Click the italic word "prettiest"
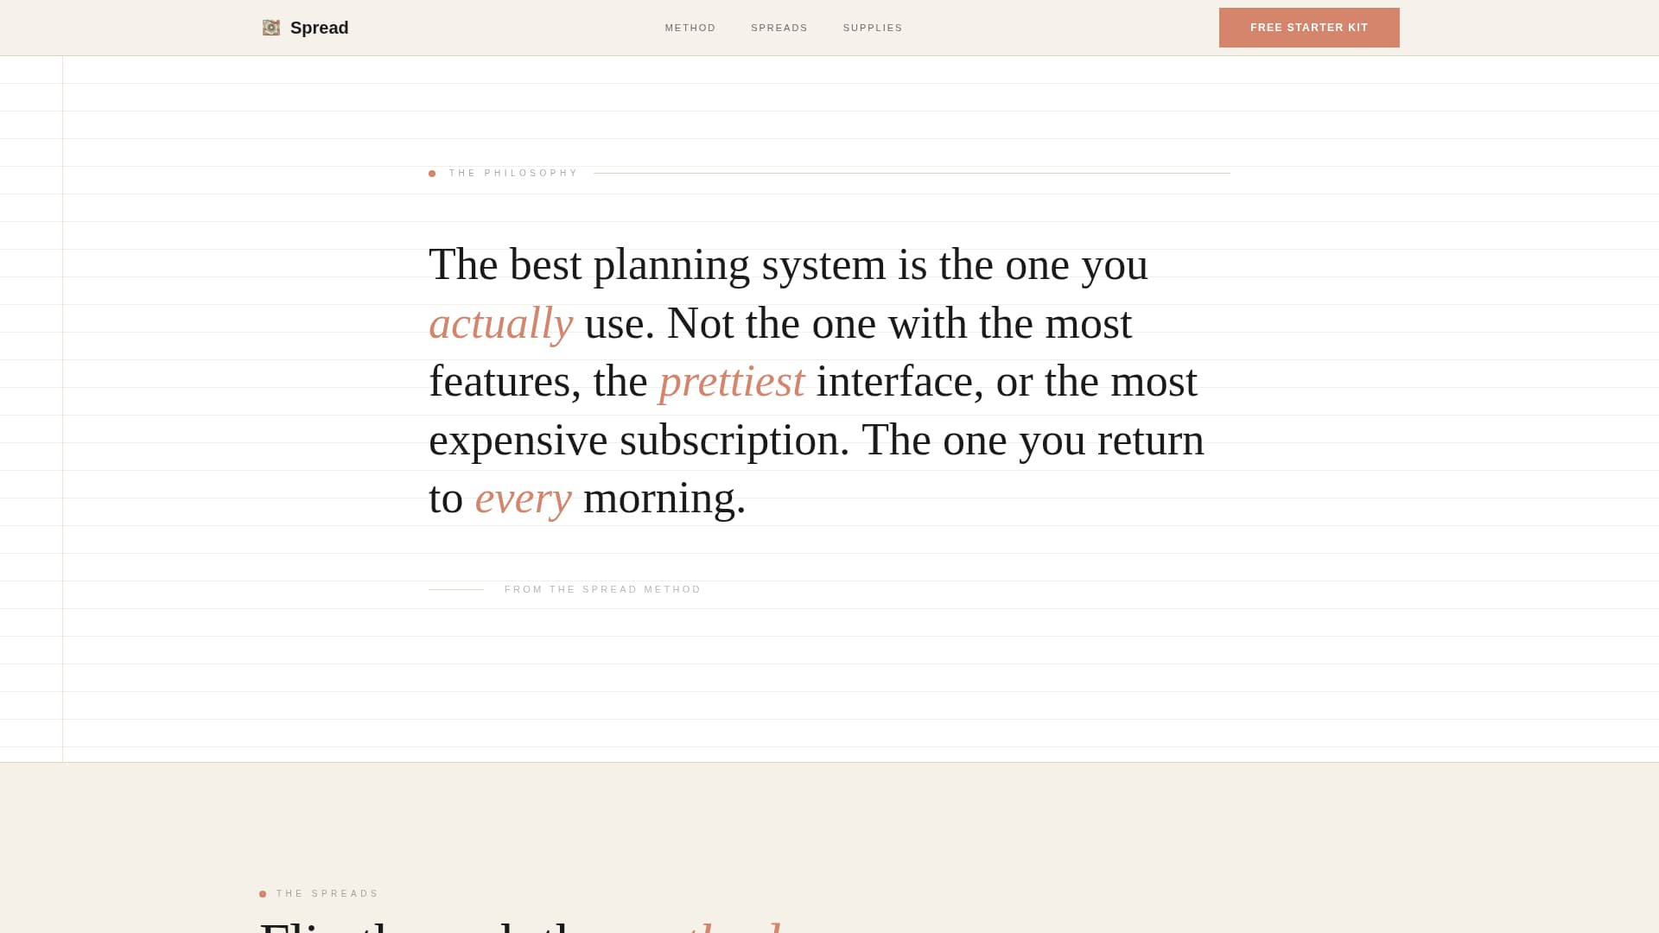The width and height of the screenshot is (1659, 933). pyautogui.click(x=731, y=382)
